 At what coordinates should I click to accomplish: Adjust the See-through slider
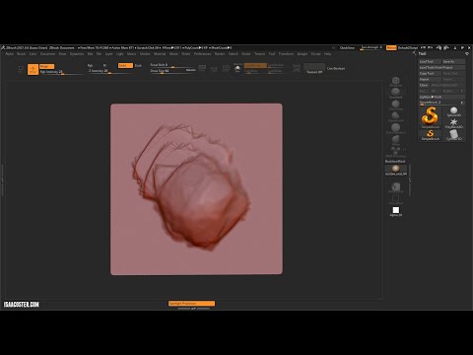tap(372, 48)
